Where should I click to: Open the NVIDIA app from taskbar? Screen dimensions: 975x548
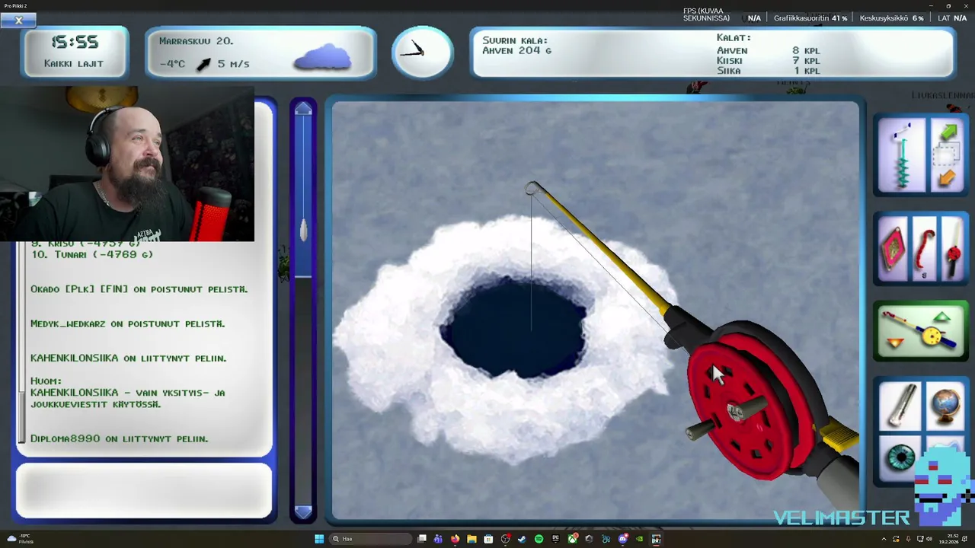coord(639,539)
